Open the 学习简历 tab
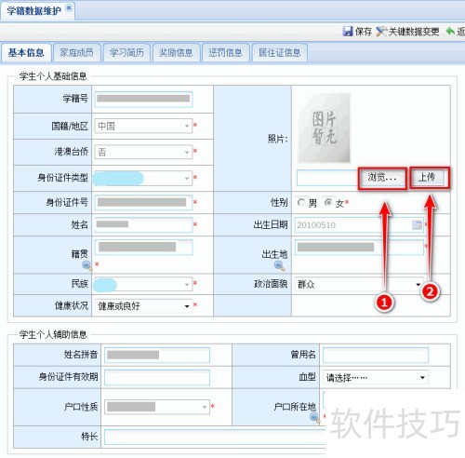Viewport: 465px width, 458px height. [126, 53]
